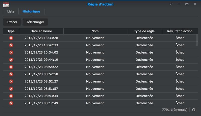Select the row dated 2015/12/23 10:34:02

point(95,52)
